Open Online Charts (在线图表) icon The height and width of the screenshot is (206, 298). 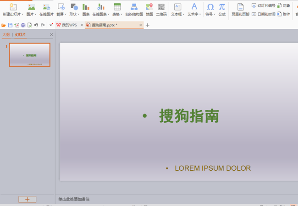(x=101, y=7)
